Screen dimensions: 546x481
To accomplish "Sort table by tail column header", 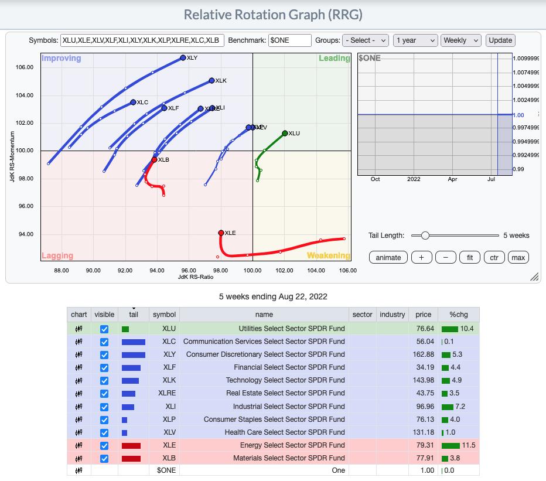I will click(x=134, y=315).
